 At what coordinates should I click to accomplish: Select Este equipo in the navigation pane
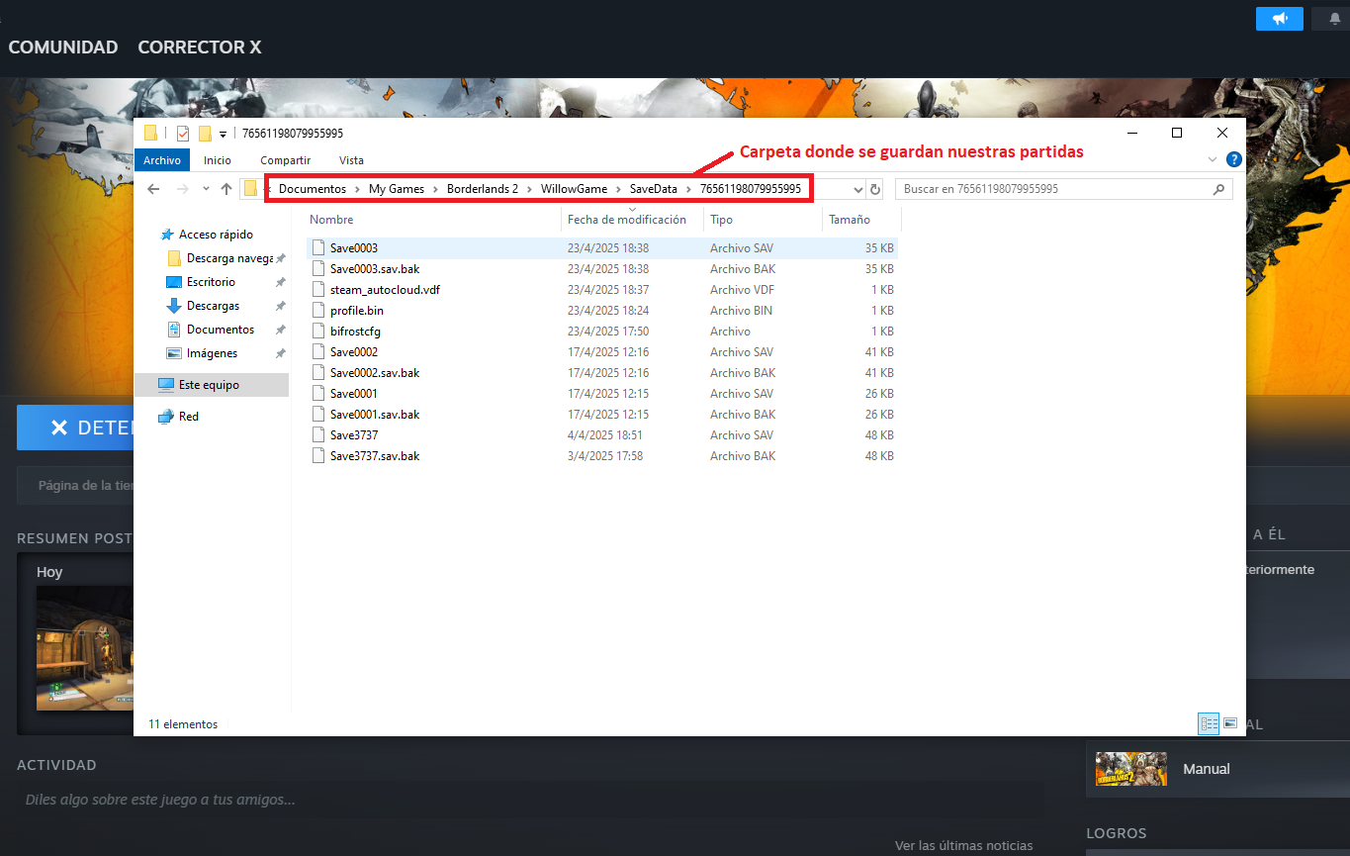click(212, 385)
